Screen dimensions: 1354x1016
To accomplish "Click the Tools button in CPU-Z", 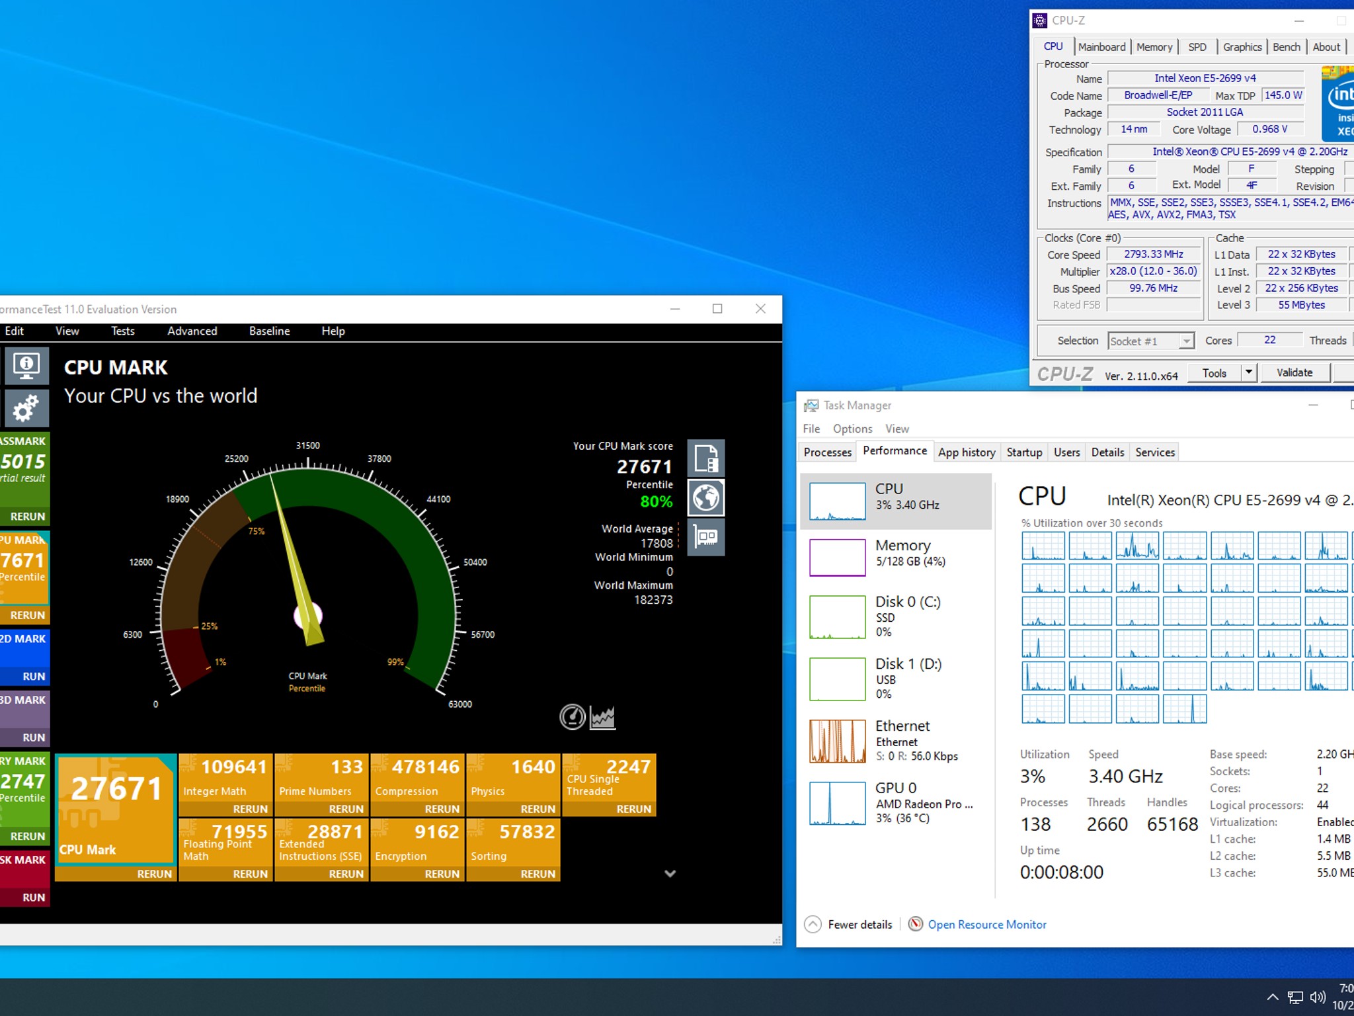I will (1215, 372).
